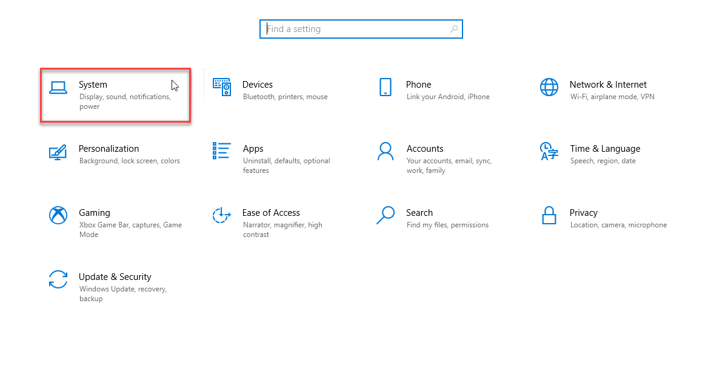Click the Personalization paintbrush icon
This screenshot has width=708, height=367.
[x=58, y=152]
